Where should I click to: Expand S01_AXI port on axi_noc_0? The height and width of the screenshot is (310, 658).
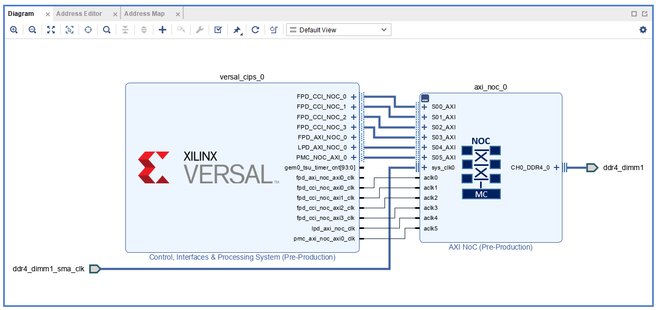point(424,117)
